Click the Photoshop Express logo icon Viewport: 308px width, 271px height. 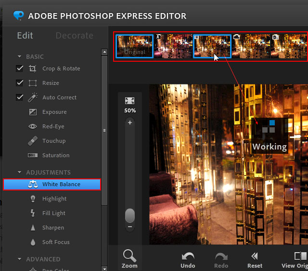(19, 15)
